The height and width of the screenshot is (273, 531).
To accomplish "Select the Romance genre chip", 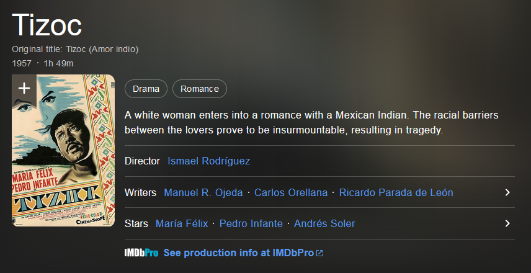I will click(200, 89).
